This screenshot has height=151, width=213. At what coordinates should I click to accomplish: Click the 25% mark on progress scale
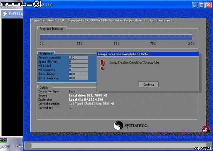coord(80,44)
